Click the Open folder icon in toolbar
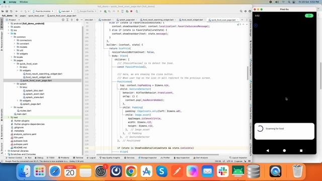The width and height of the screenshot is (322, 181). pos(3,11)
